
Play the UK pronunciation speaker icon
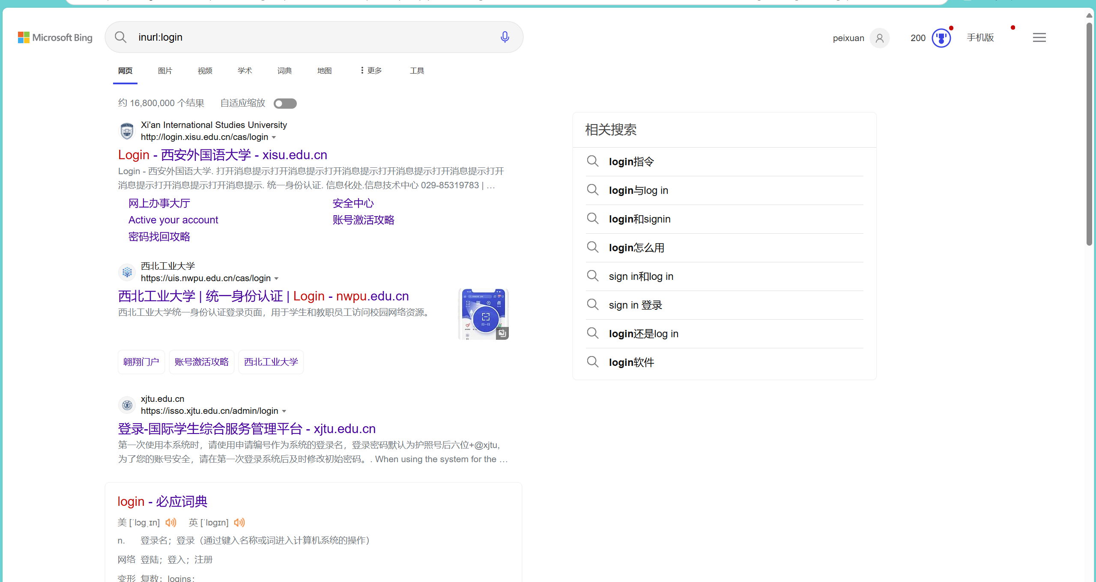(x=239, y=523)
